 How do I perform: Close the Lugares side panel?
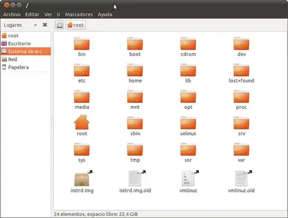pyautogui.click(x=45, y=25)
